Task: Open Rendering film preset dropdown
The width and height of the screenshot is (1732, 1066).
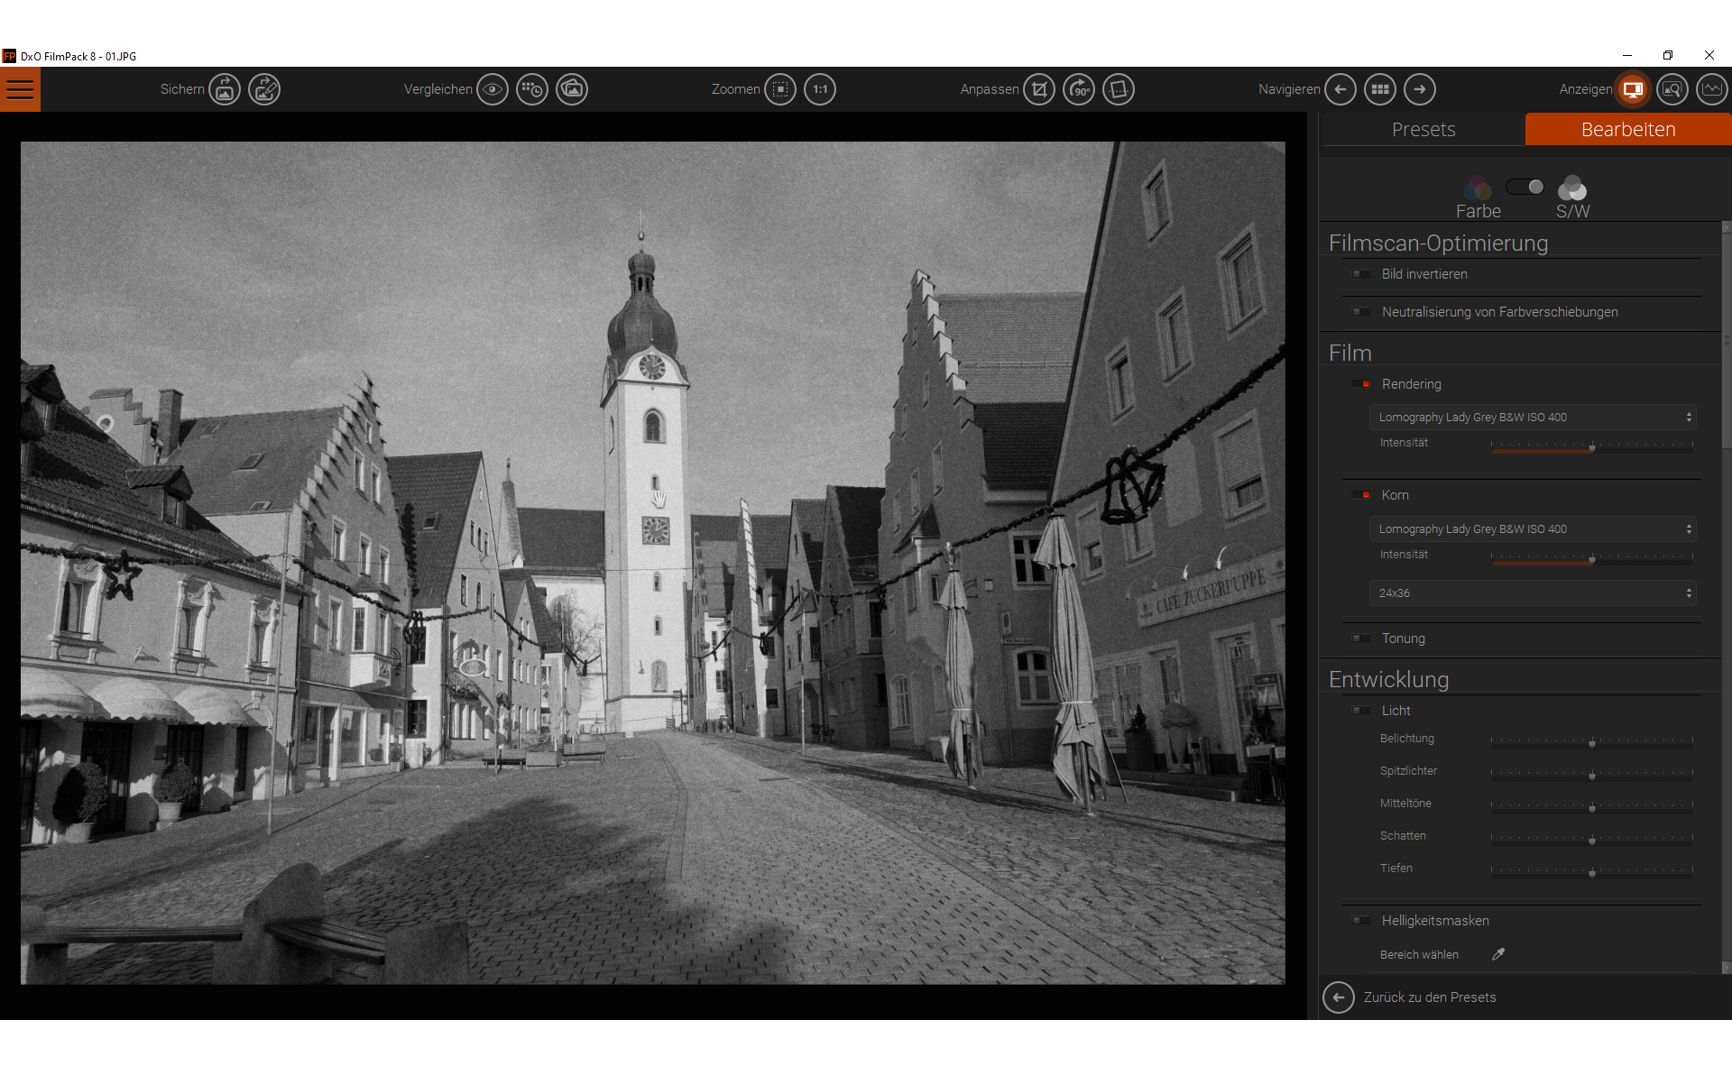Action: point(1533,418)
